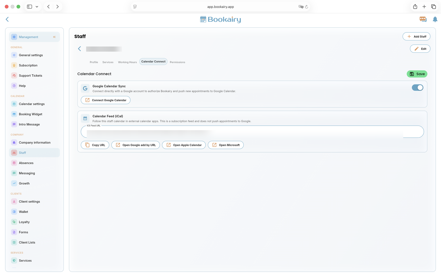Show the browser tab overview
Image resolution: width=441 pixels, height=277 pixels.
click(x=433, y=7)
